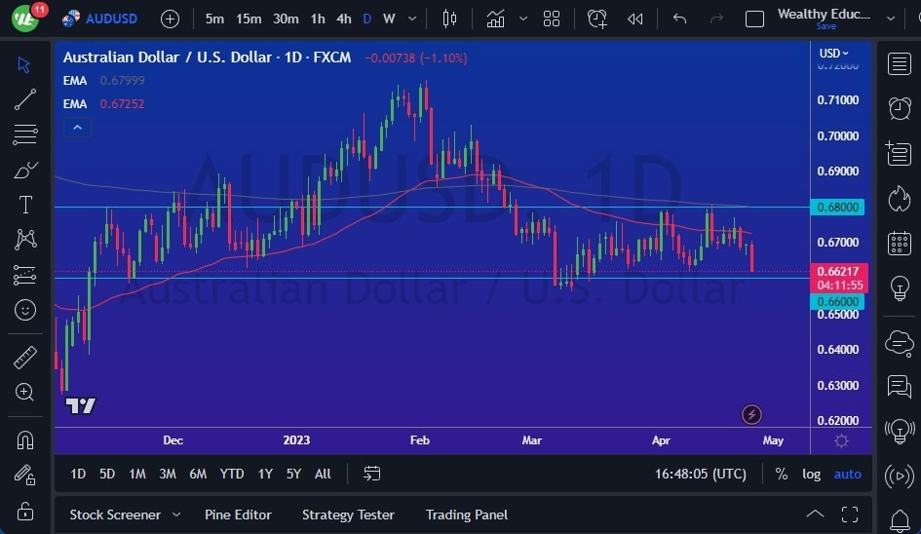Open the hotlists flame icon
Screen dimensions: 921x534
point(899,199)
